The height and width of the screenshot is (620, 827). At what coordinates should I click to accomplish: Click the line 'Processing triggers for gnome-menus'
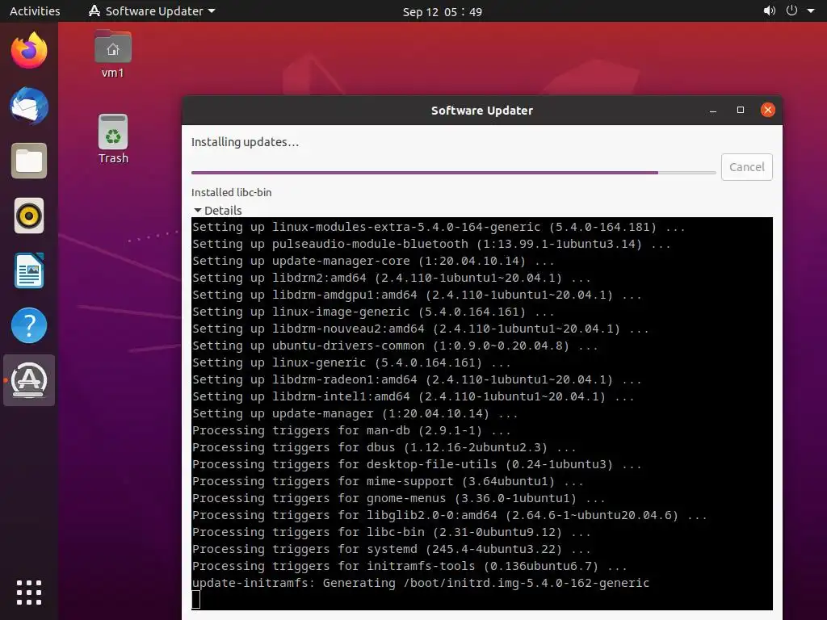[x=399, y=498]
